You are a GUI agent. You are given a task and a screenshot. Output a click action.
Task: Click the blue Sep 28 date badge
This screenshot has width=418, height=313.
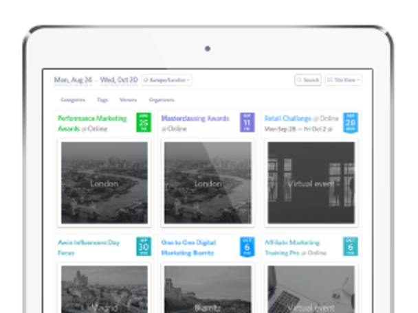pos(350,122)
